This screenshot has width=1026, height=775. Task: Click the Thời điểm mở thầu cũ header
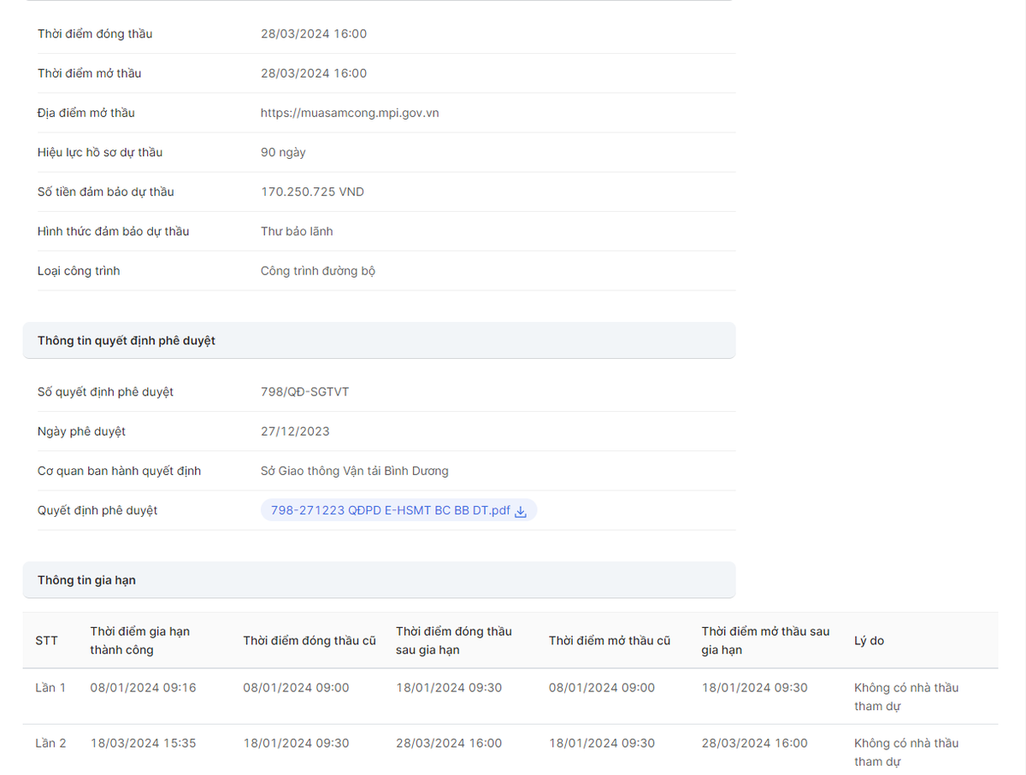[x=609, y=641]
